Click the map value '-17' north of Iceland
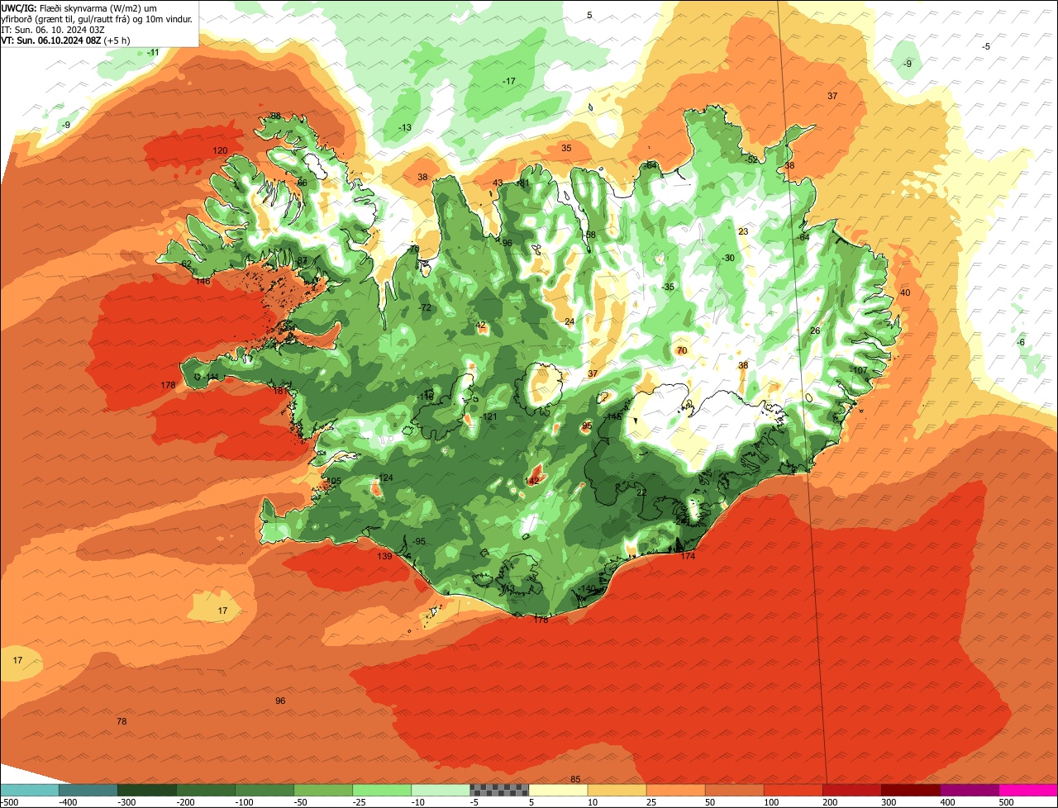1058x808 pixels. (509, 80)
